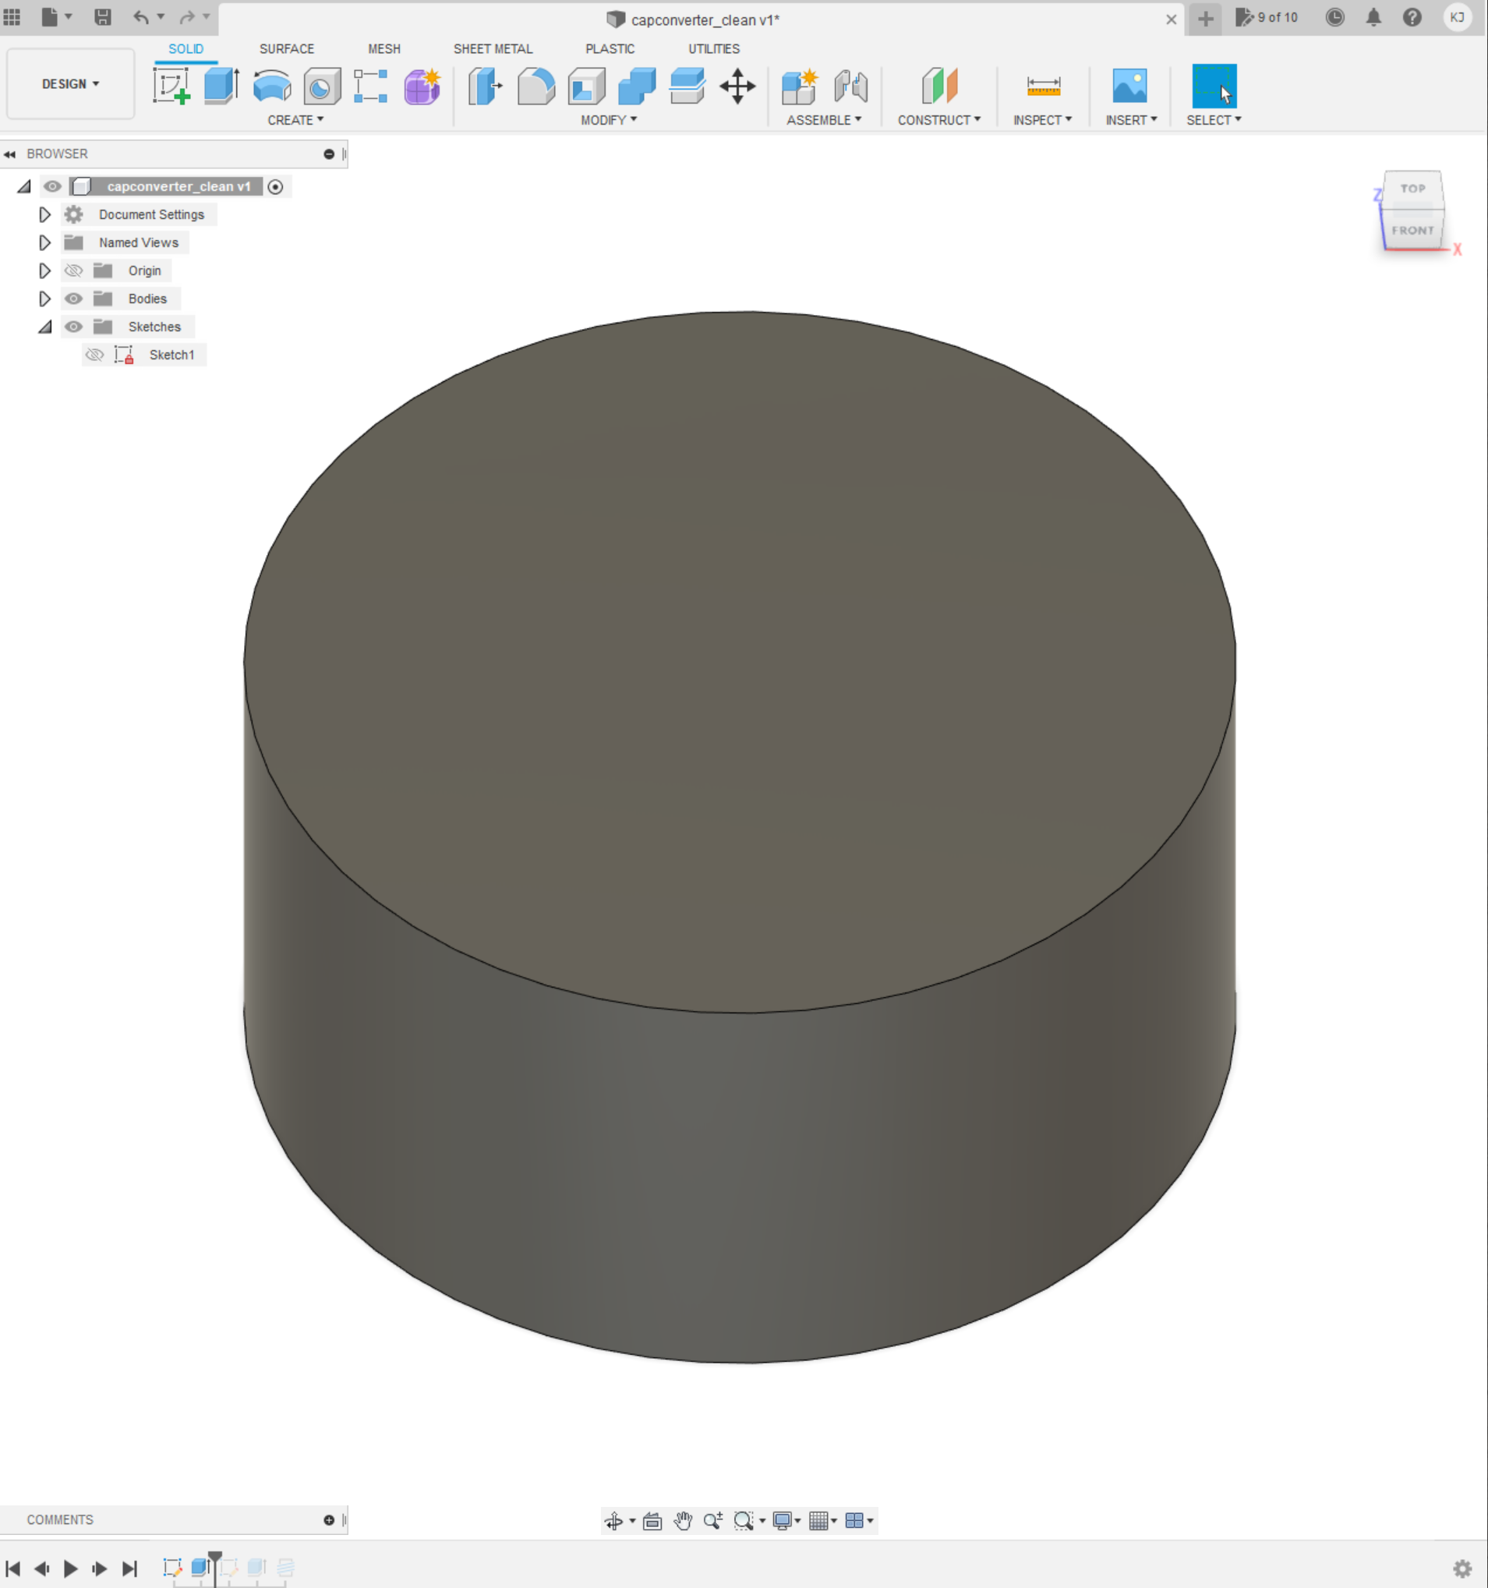Activate the Extrude tool
The height and width of the screenshot is (1588, 1488).
coord(221,87)
